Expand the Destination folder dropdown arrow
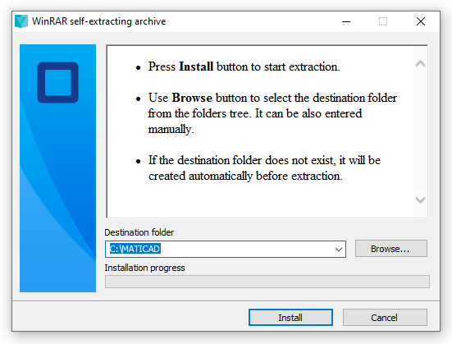 339,249
